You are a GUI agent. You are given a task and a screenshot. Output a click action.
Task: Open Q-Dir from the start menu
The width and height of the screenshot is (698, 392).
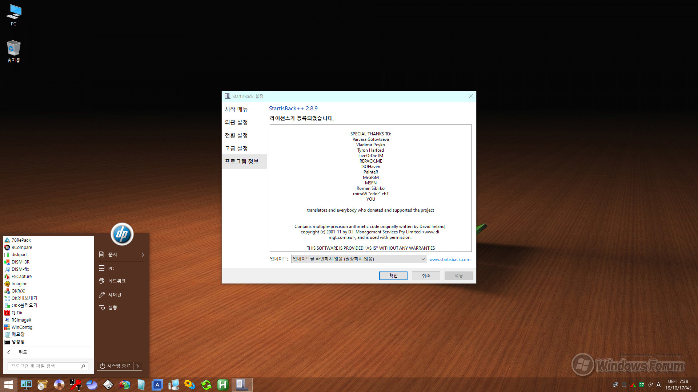[17, 313]
